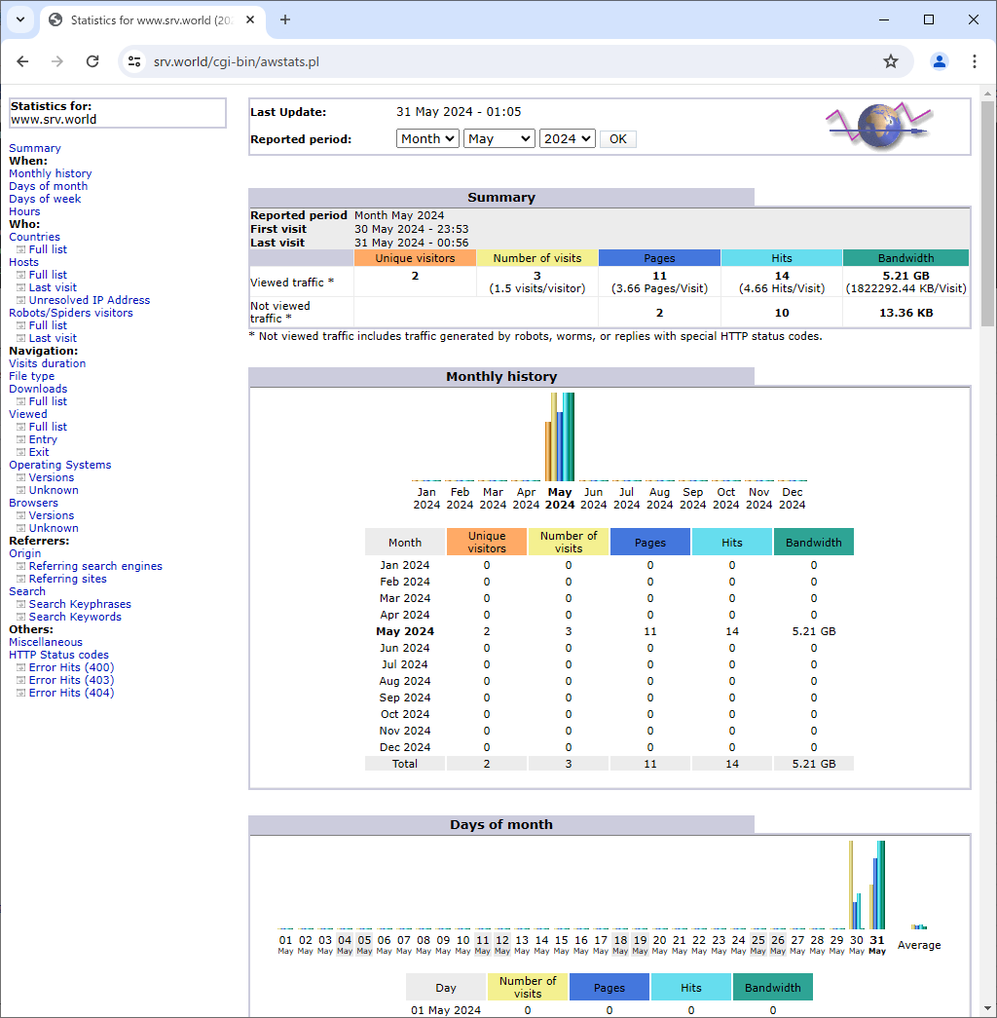Open the Chrome three-dot menu

click(x=974, y=61)
